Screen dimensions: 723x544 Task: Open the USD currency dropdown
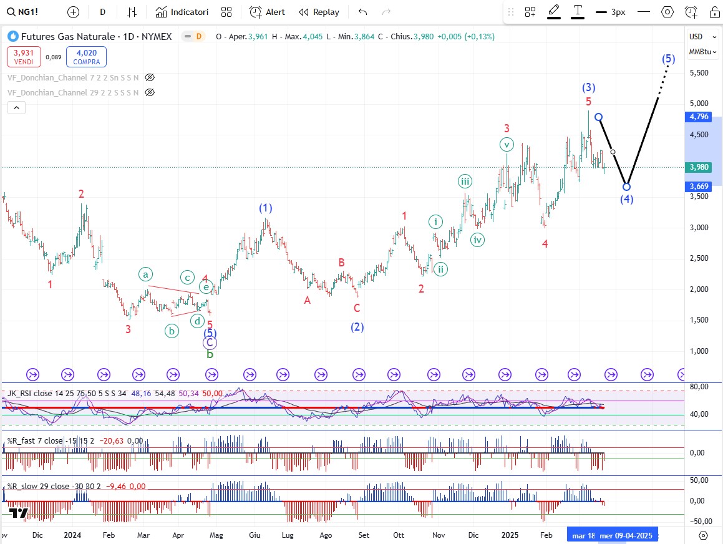pos(702,37)
